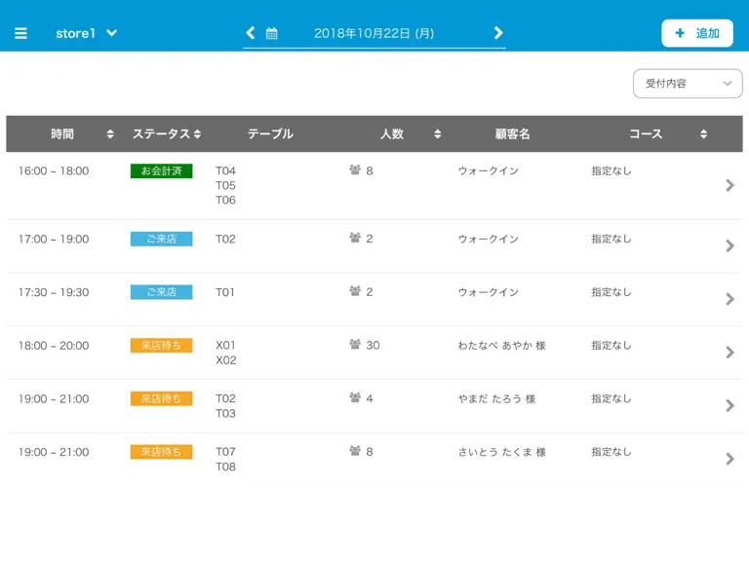Sort by コース column arrows

tap(703, 134)
